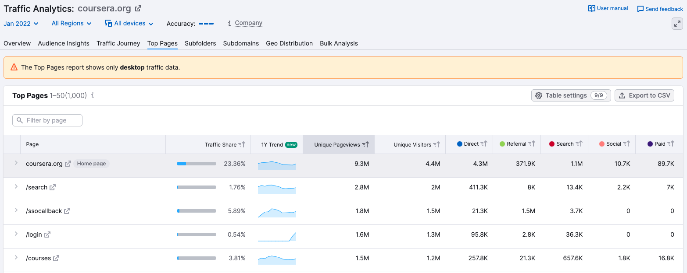Click the /ssocallback page link
This screenshot has height=273, width=687.
44,211
